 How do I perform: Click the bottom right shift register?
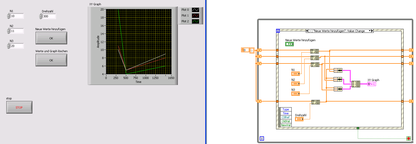tap(411, 101)
